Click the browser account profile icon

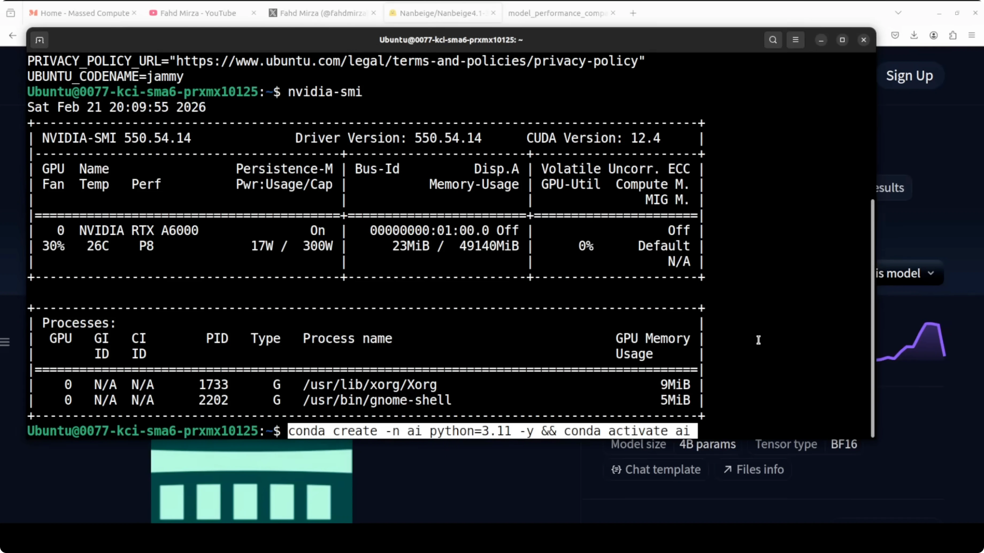click(933, 36)
